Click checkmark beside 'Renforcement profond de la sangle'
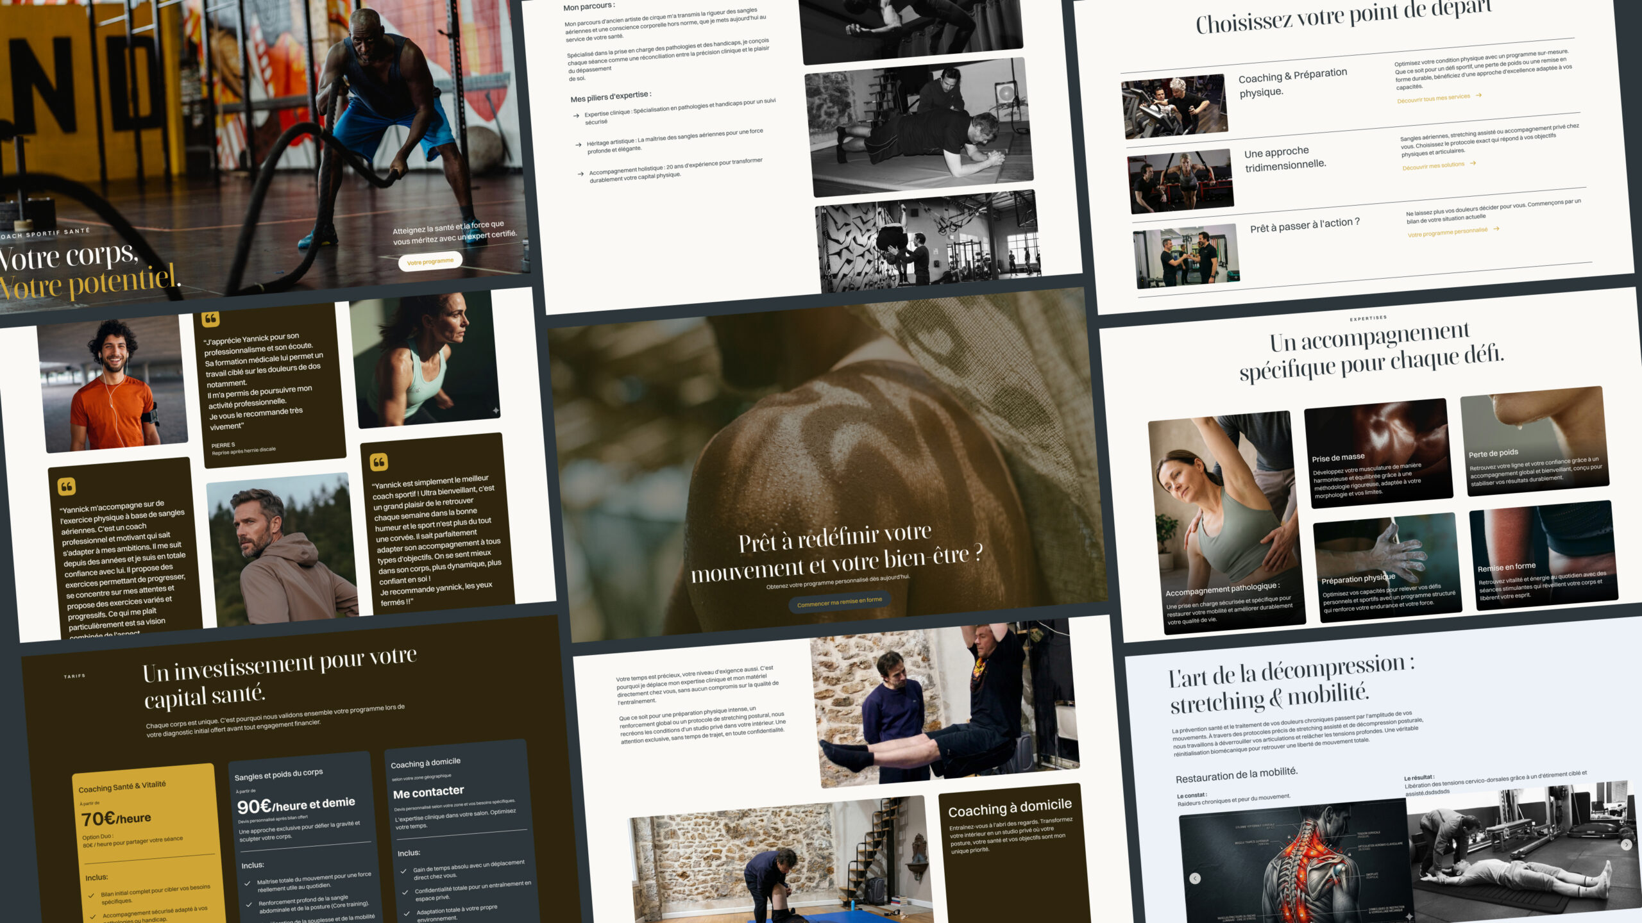Viewport: 1642px width, 923px height. (250, 905)
